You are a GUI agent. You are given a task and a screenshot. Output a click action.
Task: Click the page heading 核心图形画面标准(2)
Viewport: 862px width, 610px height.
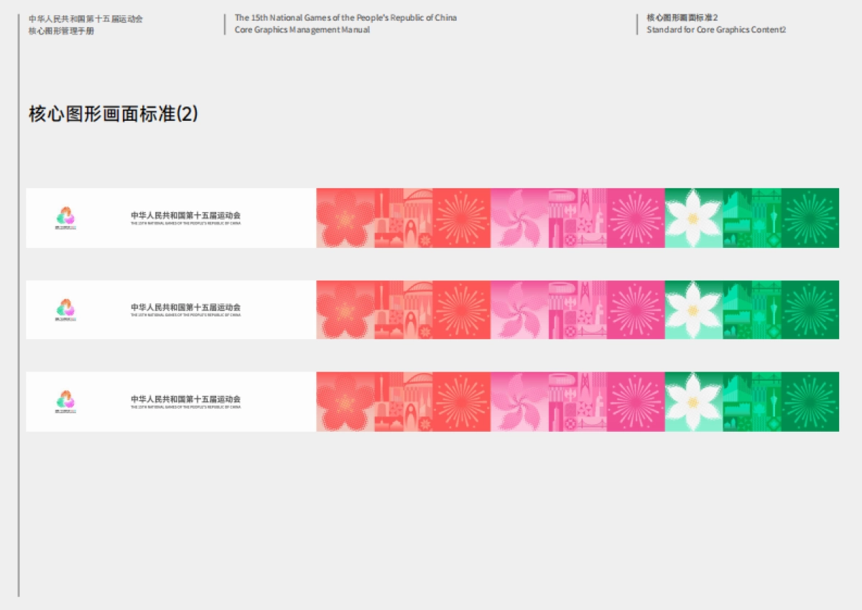point(113,114)
